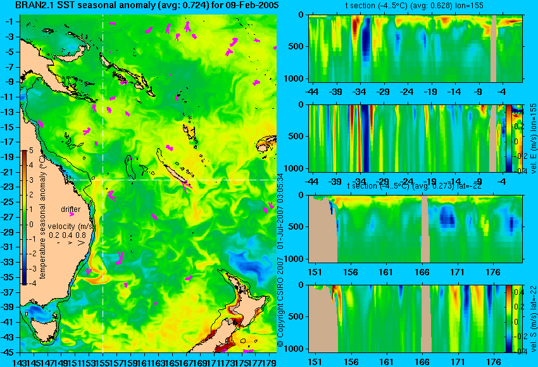Click the crosshair intersection on the SST map

[103, 180]
